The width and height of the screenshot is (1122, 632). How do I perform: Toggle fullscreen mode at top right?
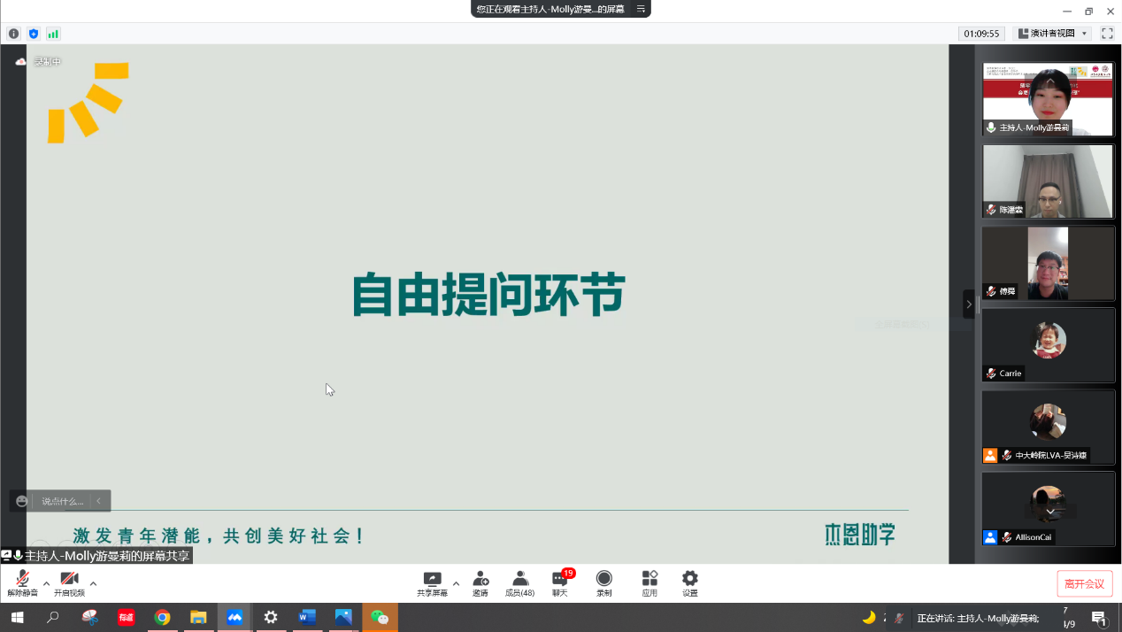[x=1107, y=33]
